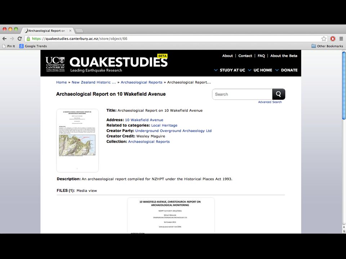The height and width of the screenshot is (259, 346).
Task: Click the FILES (1) label
Action: tap(66, 191)
